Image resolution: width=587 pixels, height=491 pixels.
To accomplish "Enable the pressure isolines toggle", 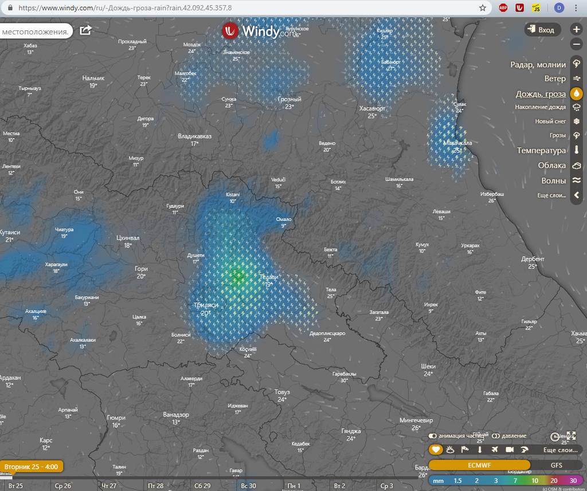I will click(x=496, y=436).
